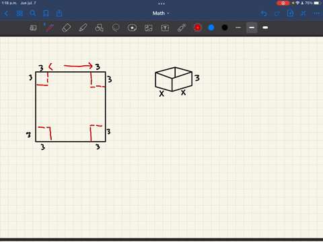Screen dimensions: 323x242
Task: Toggle the read-only mode icon
Action: coord(33,28)
